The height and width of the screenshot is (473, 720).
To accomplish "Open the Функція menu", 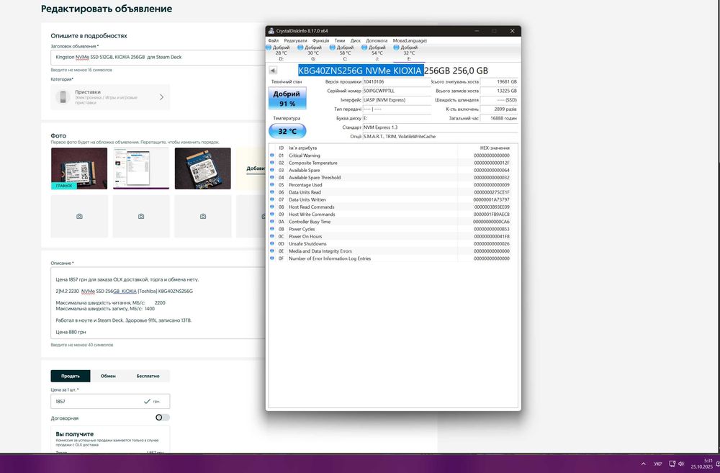I will tap(320, 40).
